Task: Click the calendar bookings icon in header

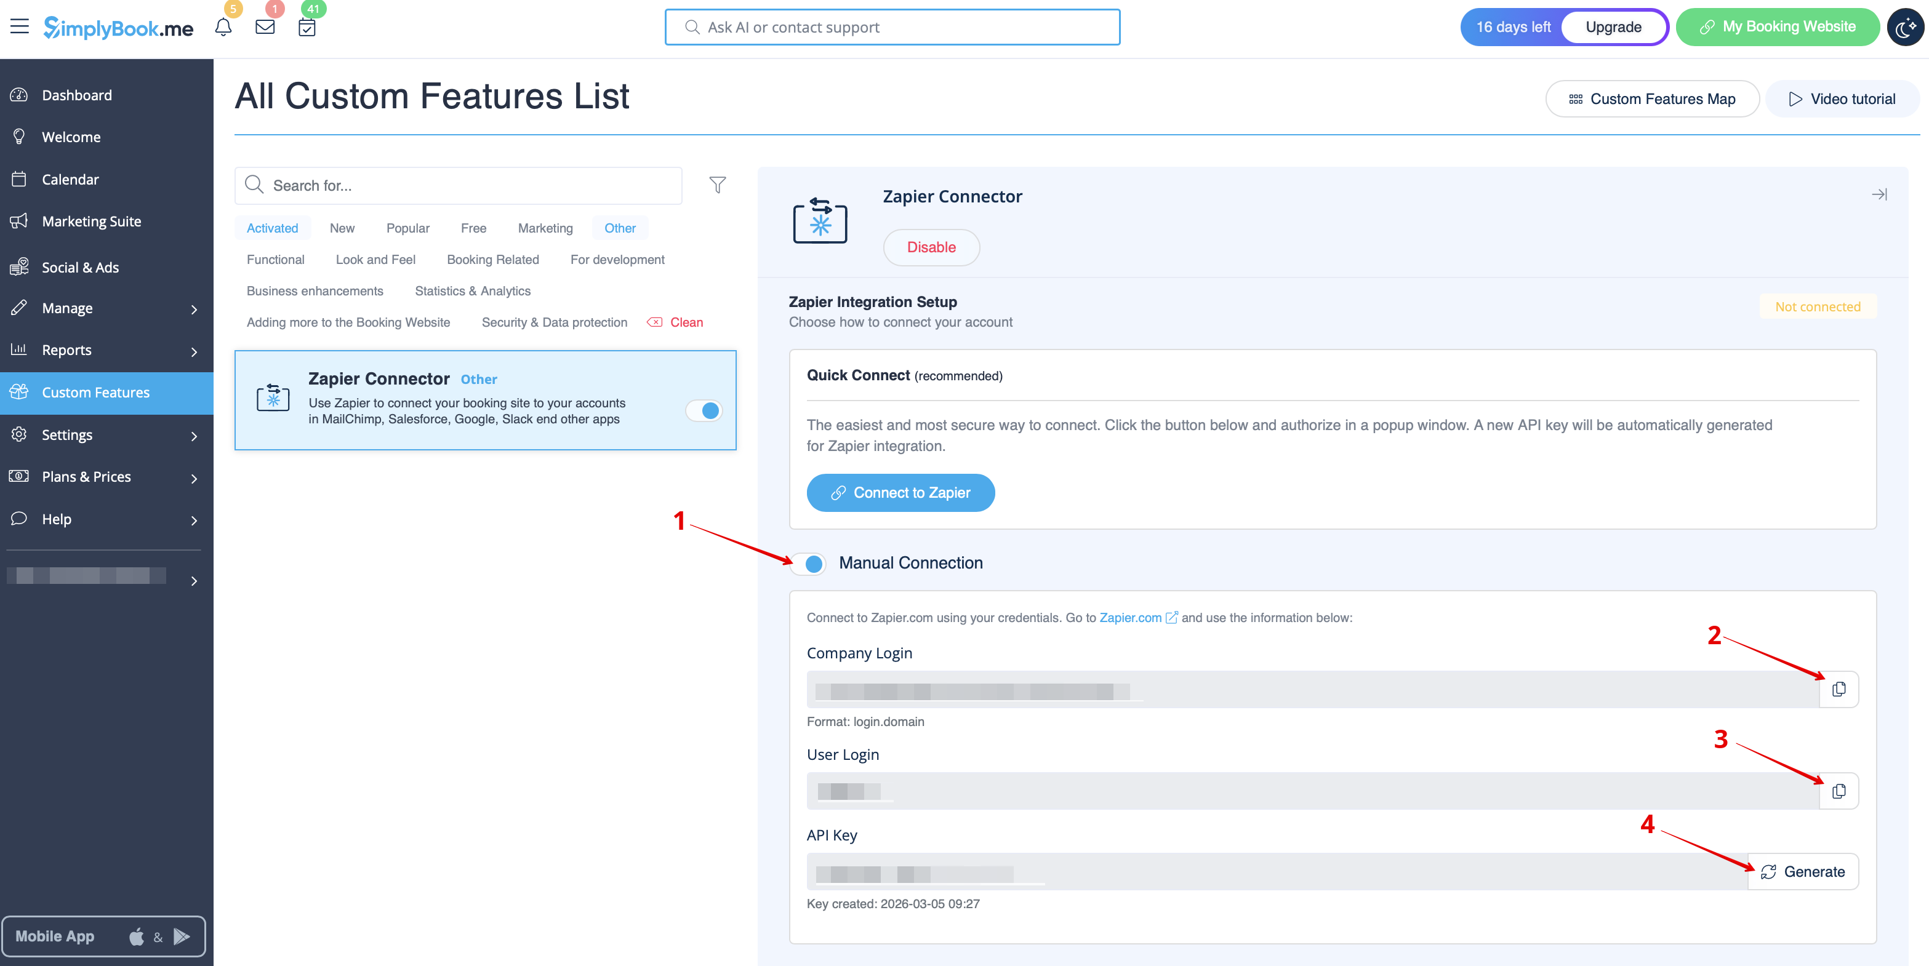Action: (x=307, y=28)
